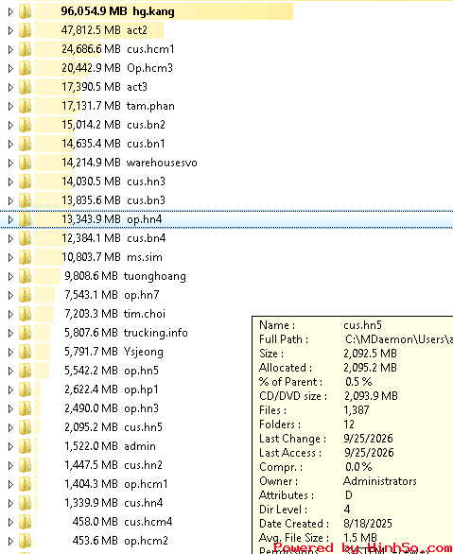Click the hg.kang folder icon
This screenshot has height=554, width=453.
(26, 11)
